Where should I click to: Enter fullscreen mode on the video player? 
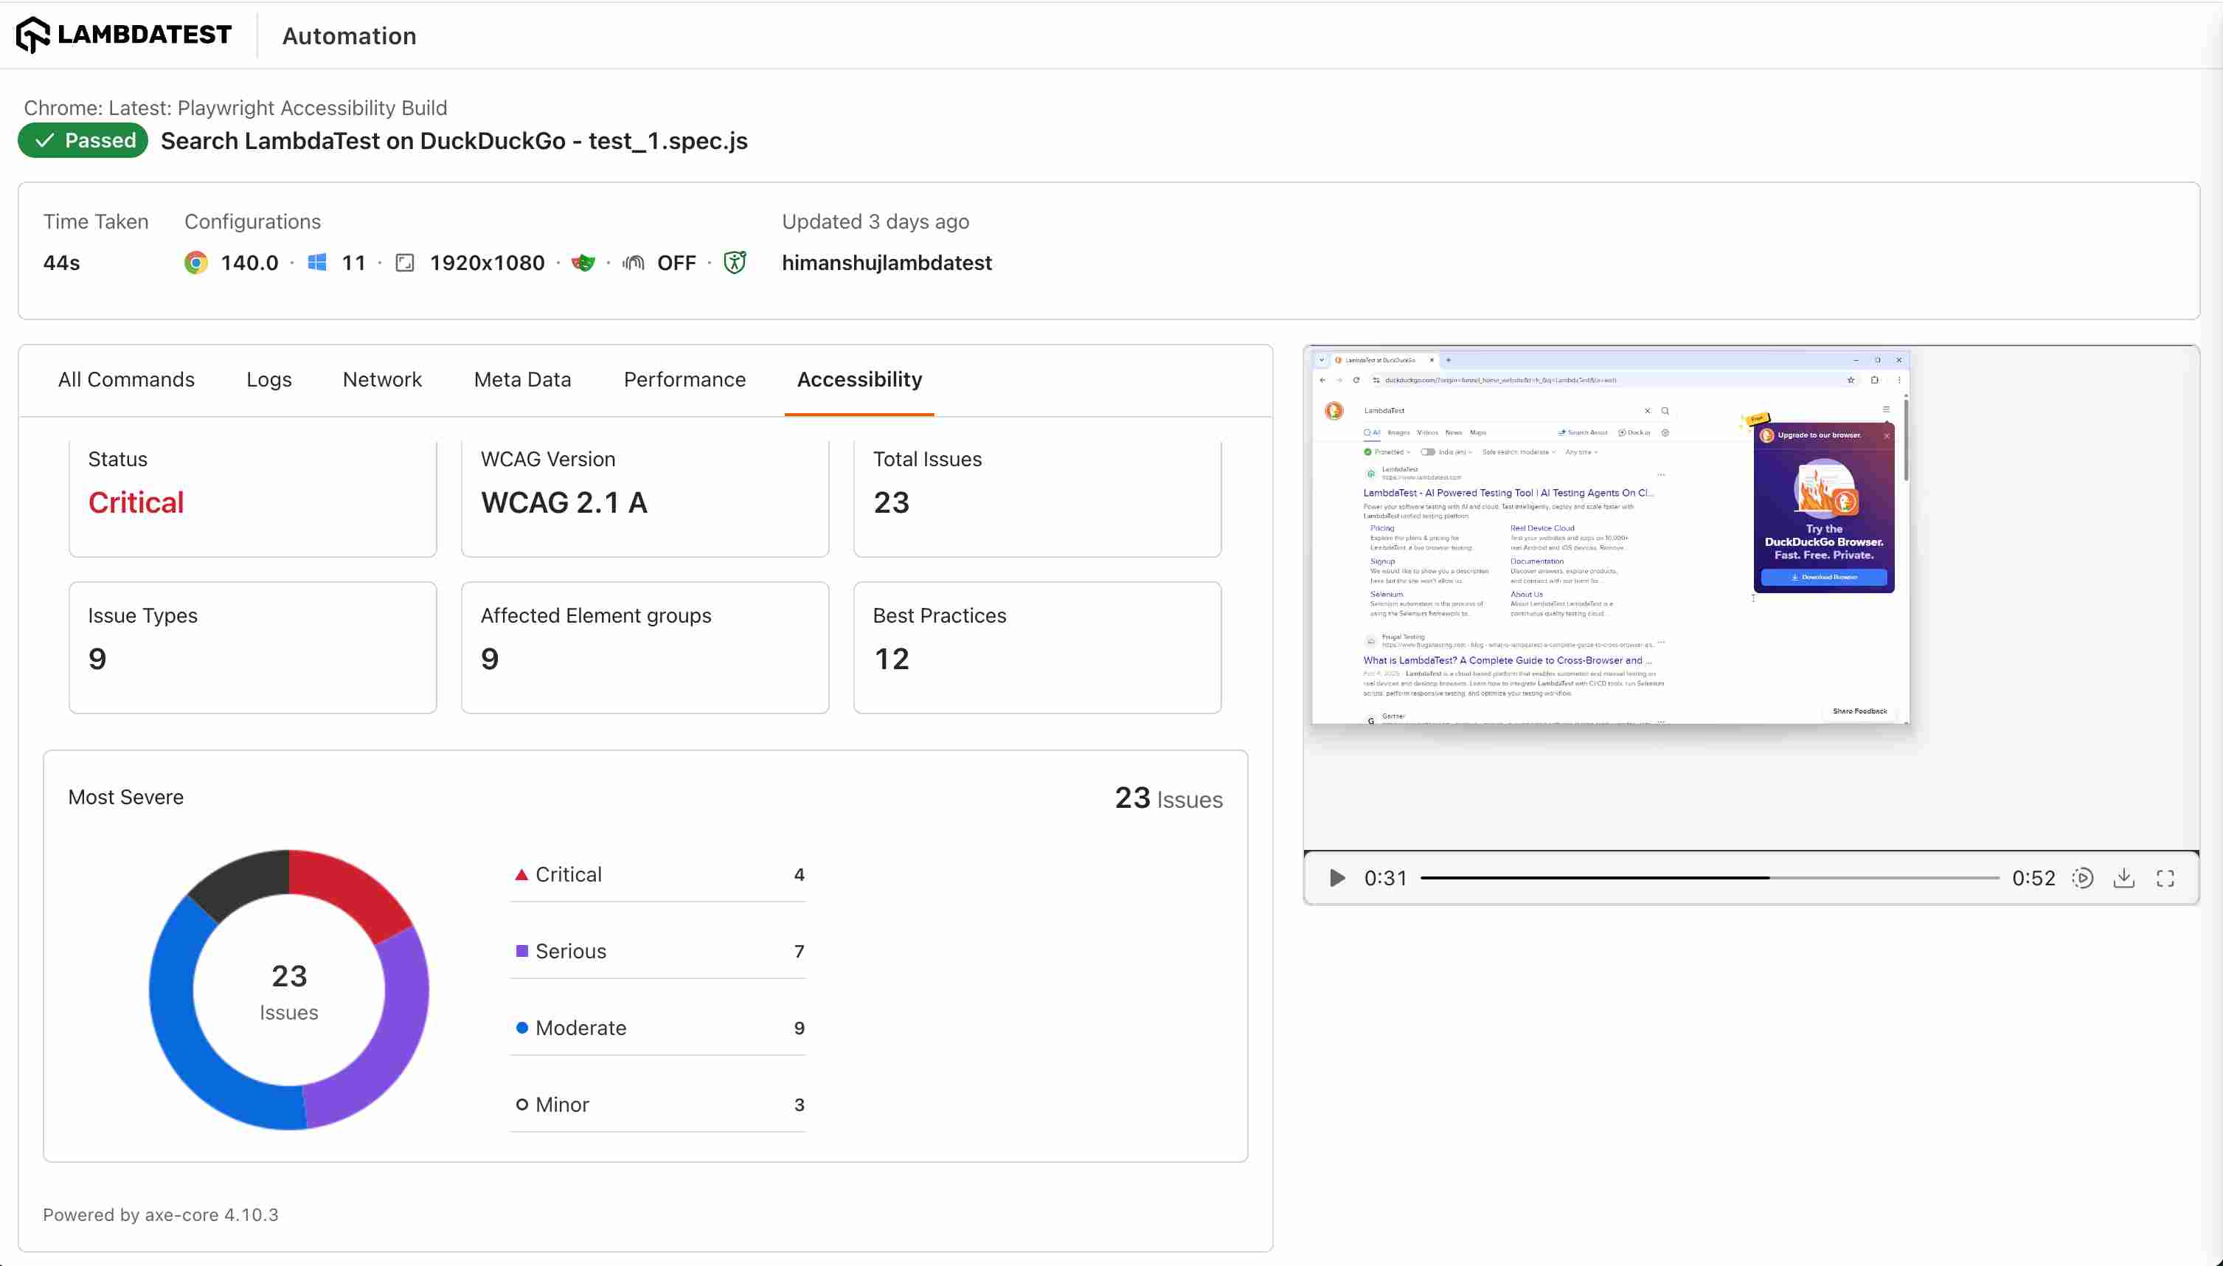2165,878
